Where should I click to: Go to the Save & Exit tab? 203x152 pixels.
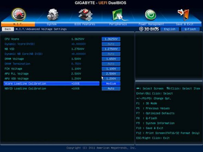pos(185,24)
